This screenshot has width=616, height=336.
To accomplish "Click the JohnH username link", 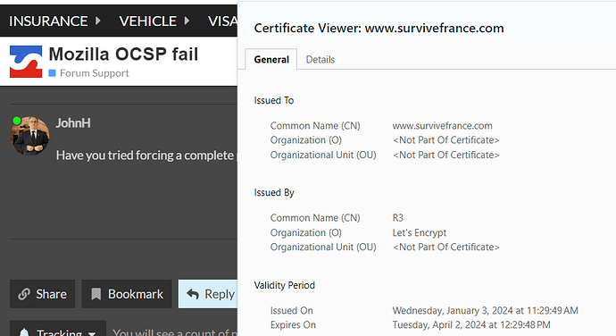I will click(x=73, y=122).
